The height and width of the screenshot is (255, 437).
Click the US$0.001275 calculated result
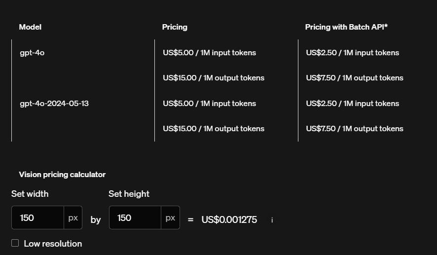point(229,220)
